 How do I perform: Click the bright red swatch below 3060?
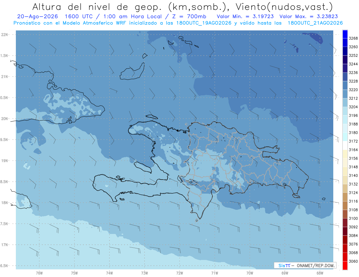tap(345, 265)
